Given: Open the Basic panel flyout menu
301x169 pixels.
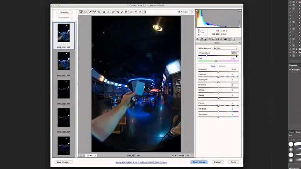Looking at the screenshot, I should [x=240, y=43].
